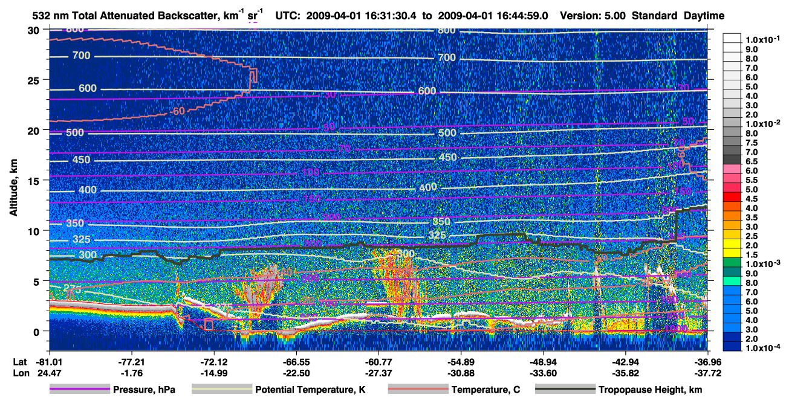Click the colorbar label '1.0x10-2'
The image size is (786, 403).
(x=764, y=123)
